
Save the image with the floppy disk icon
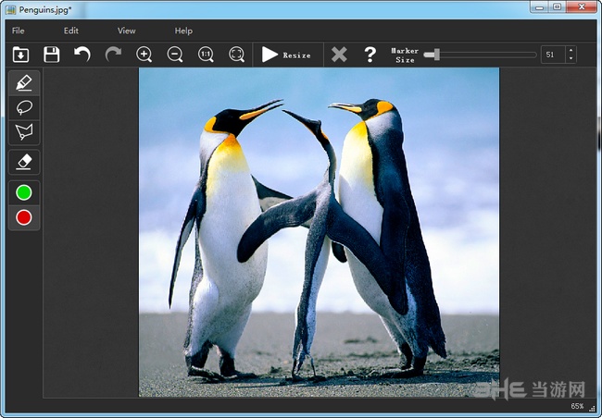(52, 55)
